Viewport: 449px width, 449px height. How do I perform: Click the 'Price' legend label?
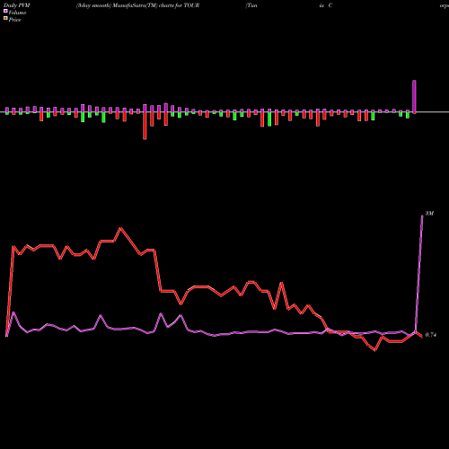[x=14, y=20]
